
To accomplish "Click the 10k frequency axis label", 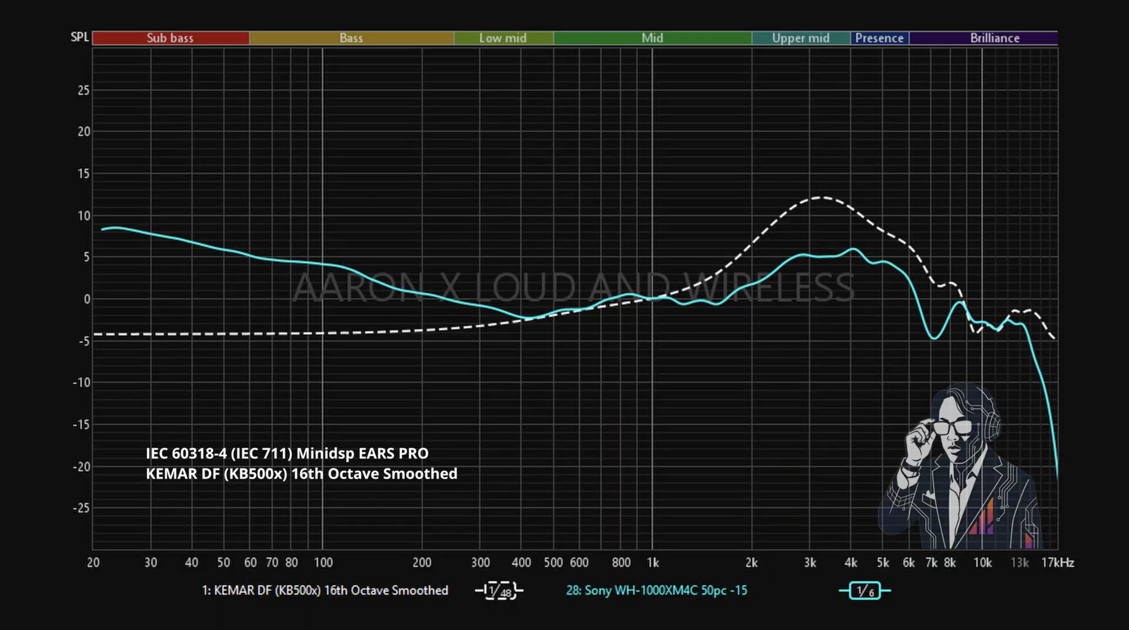I will pyautogui.click(x=983, y=562).
